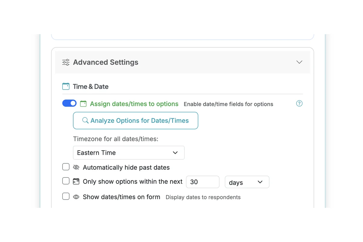
Task: Click the Time & Date section heading
Action: (x=90, y=86)
